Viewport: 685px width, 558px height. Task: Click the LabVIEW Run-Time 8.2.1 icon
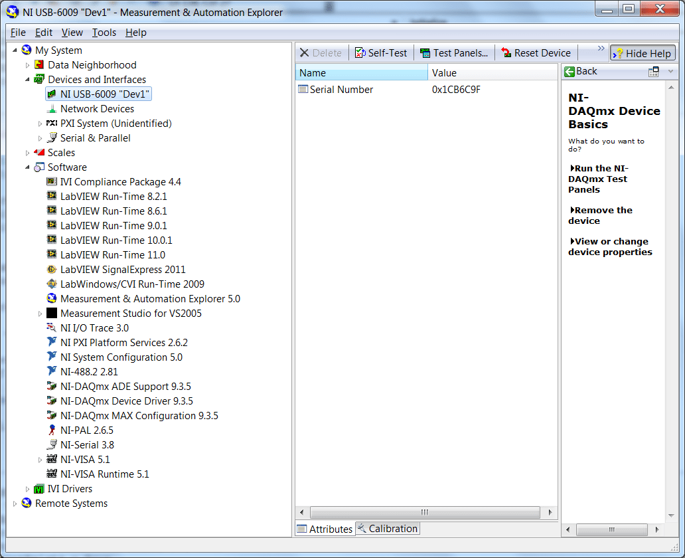(x=52, y=196)
